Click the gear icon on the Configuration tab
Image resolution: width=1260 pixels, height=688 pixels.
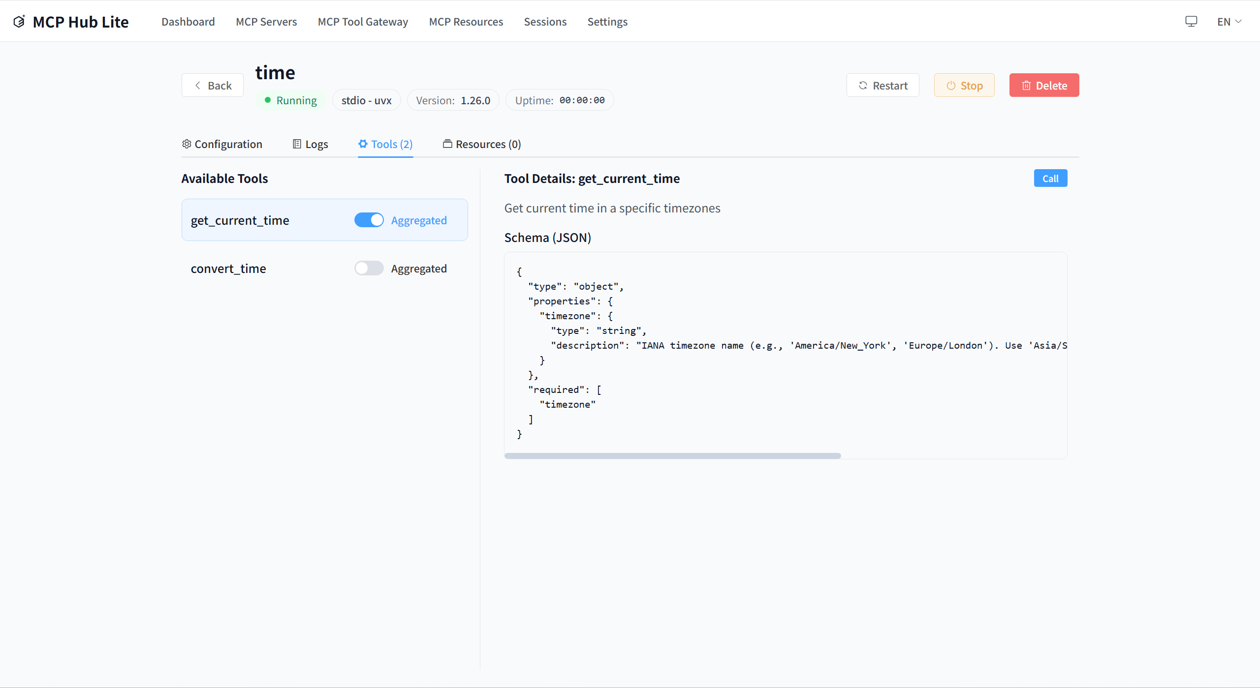point(186,144)
